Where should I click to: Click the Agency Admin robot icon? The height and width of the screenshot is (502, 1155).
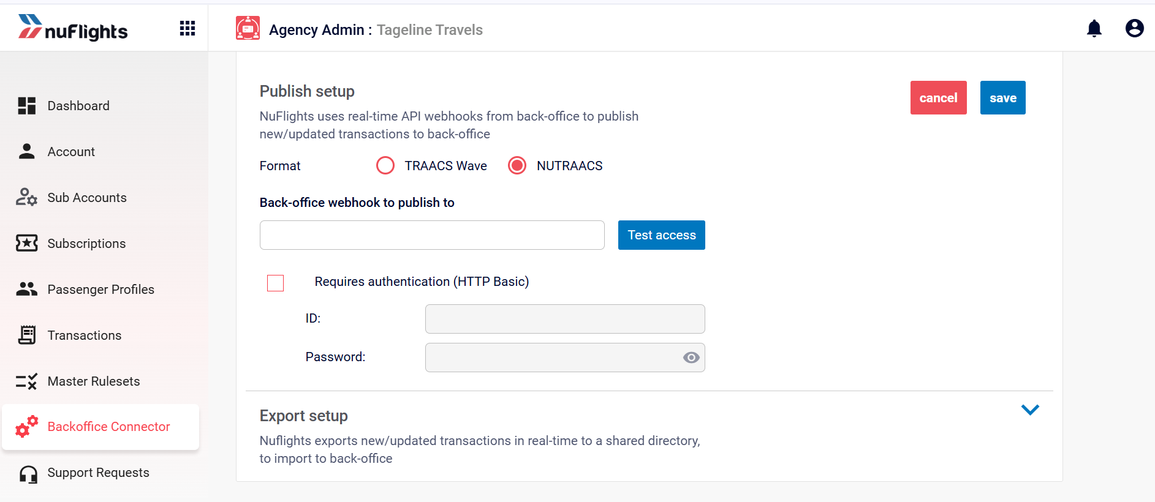point(248,28)
